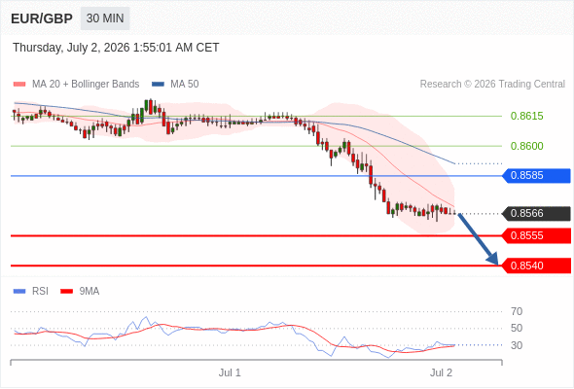
Task: Toggle the RSI legend swatch
Action: pyautogui.click(x=19, y=292)
